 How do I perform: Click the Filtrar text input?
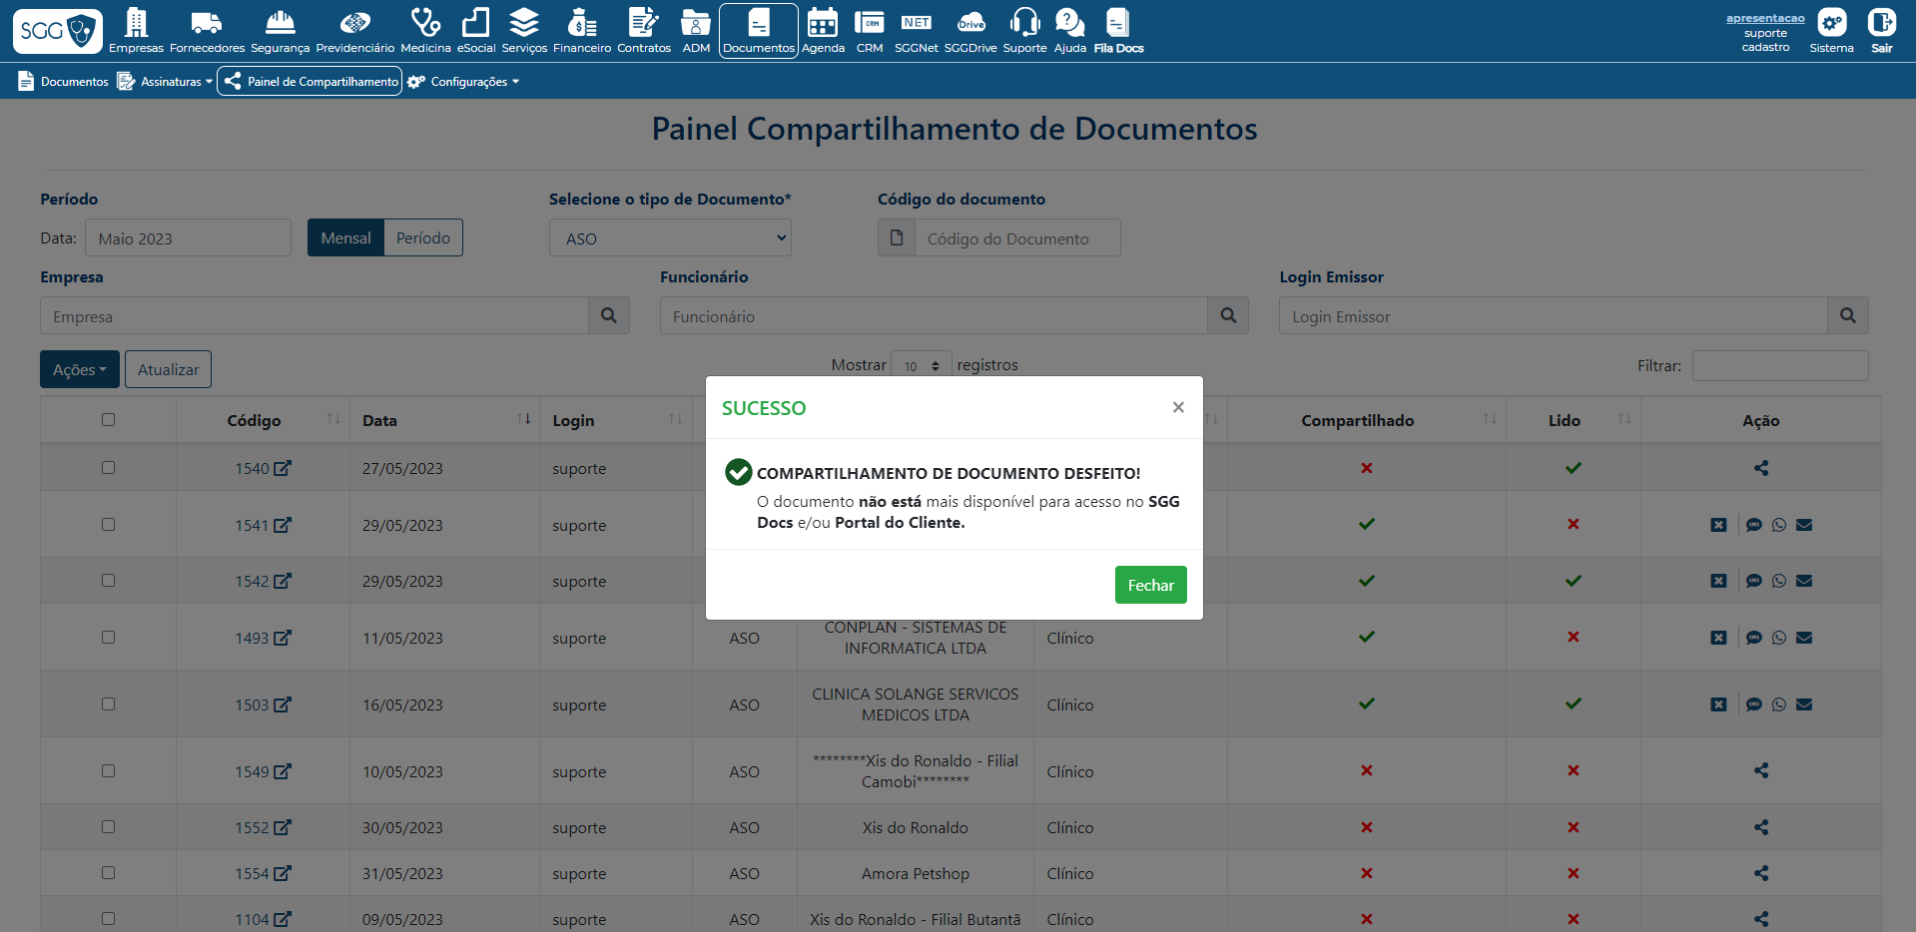1779,366
